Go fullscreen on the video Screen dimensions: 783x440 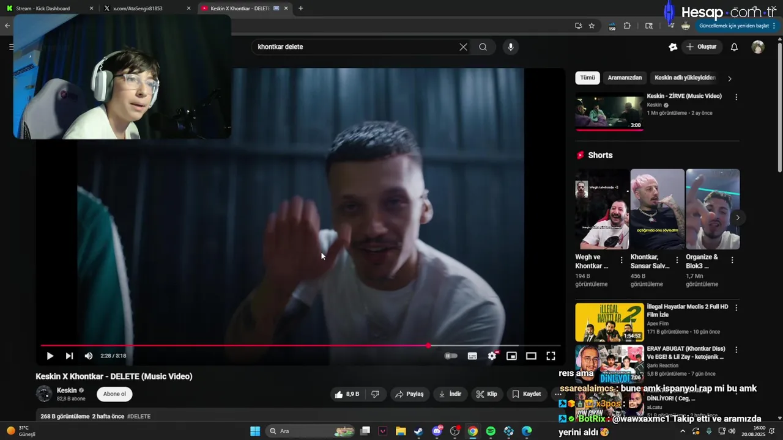click(551, 356)
